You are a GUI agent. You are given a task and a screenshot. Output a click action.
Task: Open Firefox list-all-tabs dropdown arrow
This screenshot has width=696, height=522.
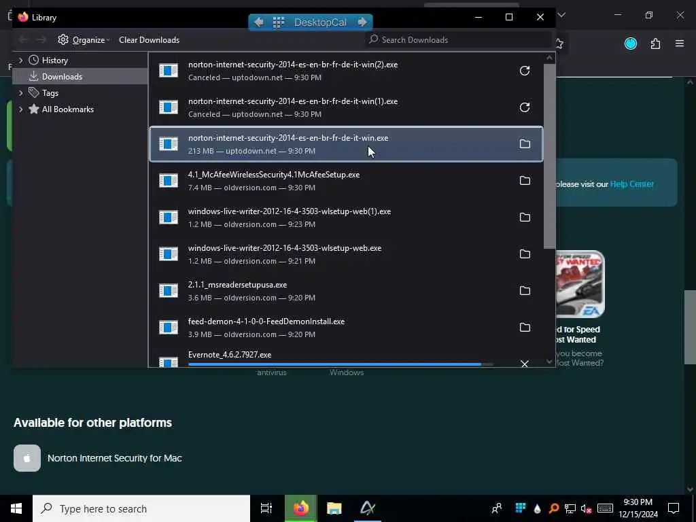561,15
